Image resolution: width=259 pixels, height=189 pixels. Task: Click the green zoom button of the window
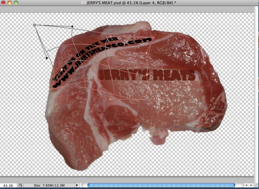coord(16,3)
